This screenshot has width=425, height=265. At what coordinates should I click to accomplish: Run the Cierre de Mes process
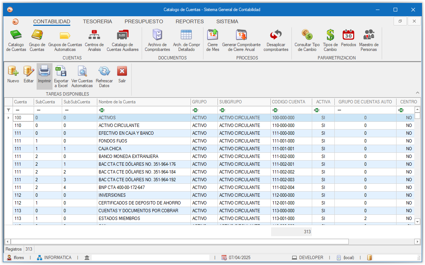(212, 40)
